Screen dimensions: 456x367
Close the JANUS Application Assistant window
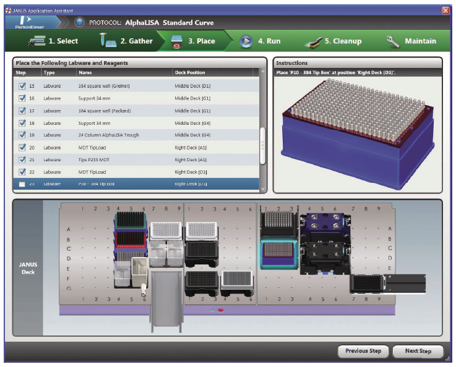coord(445,11)
